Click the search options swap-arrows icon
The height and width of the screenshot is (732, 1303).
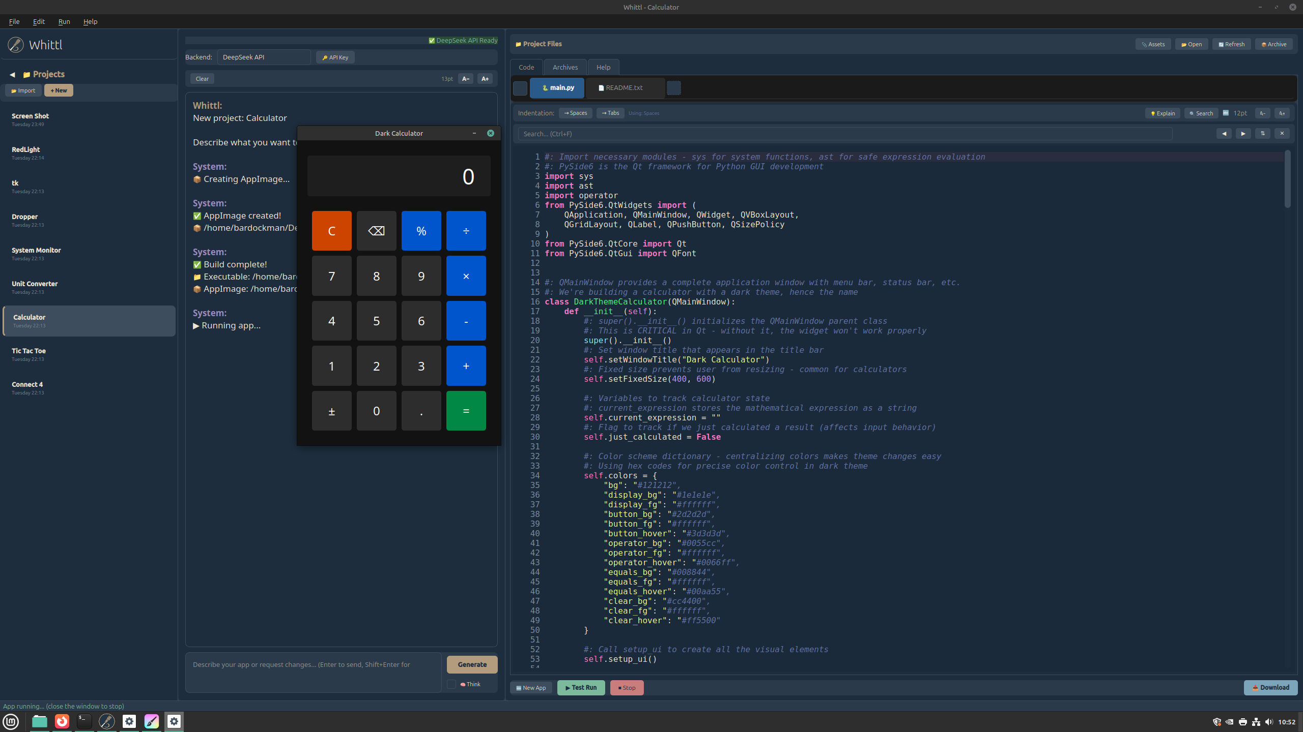click(x=1262, y=134)
